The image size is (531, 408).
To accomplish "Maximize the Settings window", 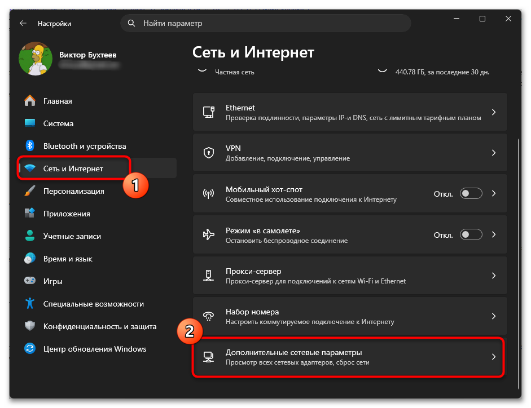I will (482, 19).
